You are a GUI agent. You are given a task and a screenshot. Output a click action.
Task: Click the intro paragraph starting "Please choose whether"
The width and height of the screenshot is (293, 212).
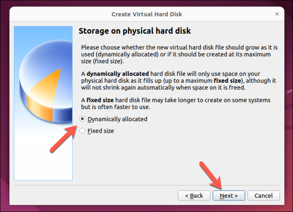coord(176,54)
